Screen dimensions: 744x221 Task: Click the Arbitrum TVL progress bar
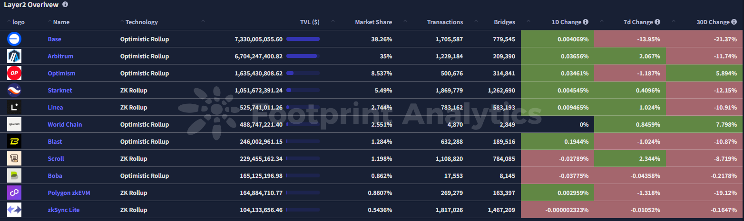click(303, 56)
